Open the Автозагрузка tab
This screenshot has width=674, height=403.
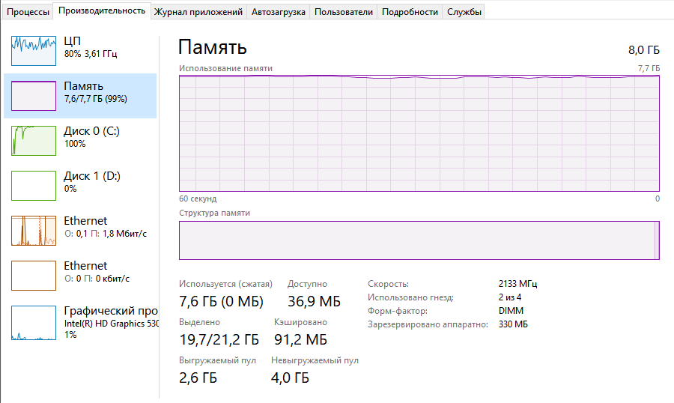click(278, 12)
